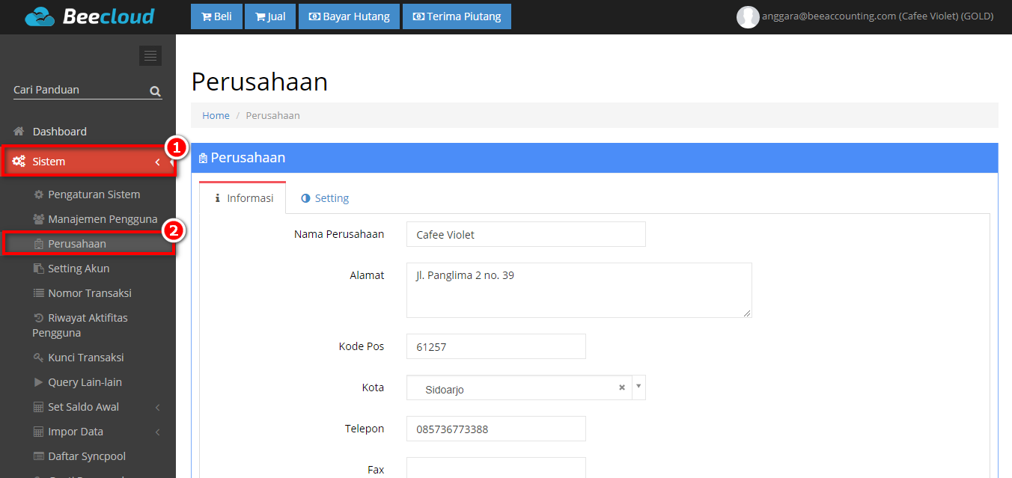
Task: Clear the Sidoarjo city selection
Action: pos(622,387)
